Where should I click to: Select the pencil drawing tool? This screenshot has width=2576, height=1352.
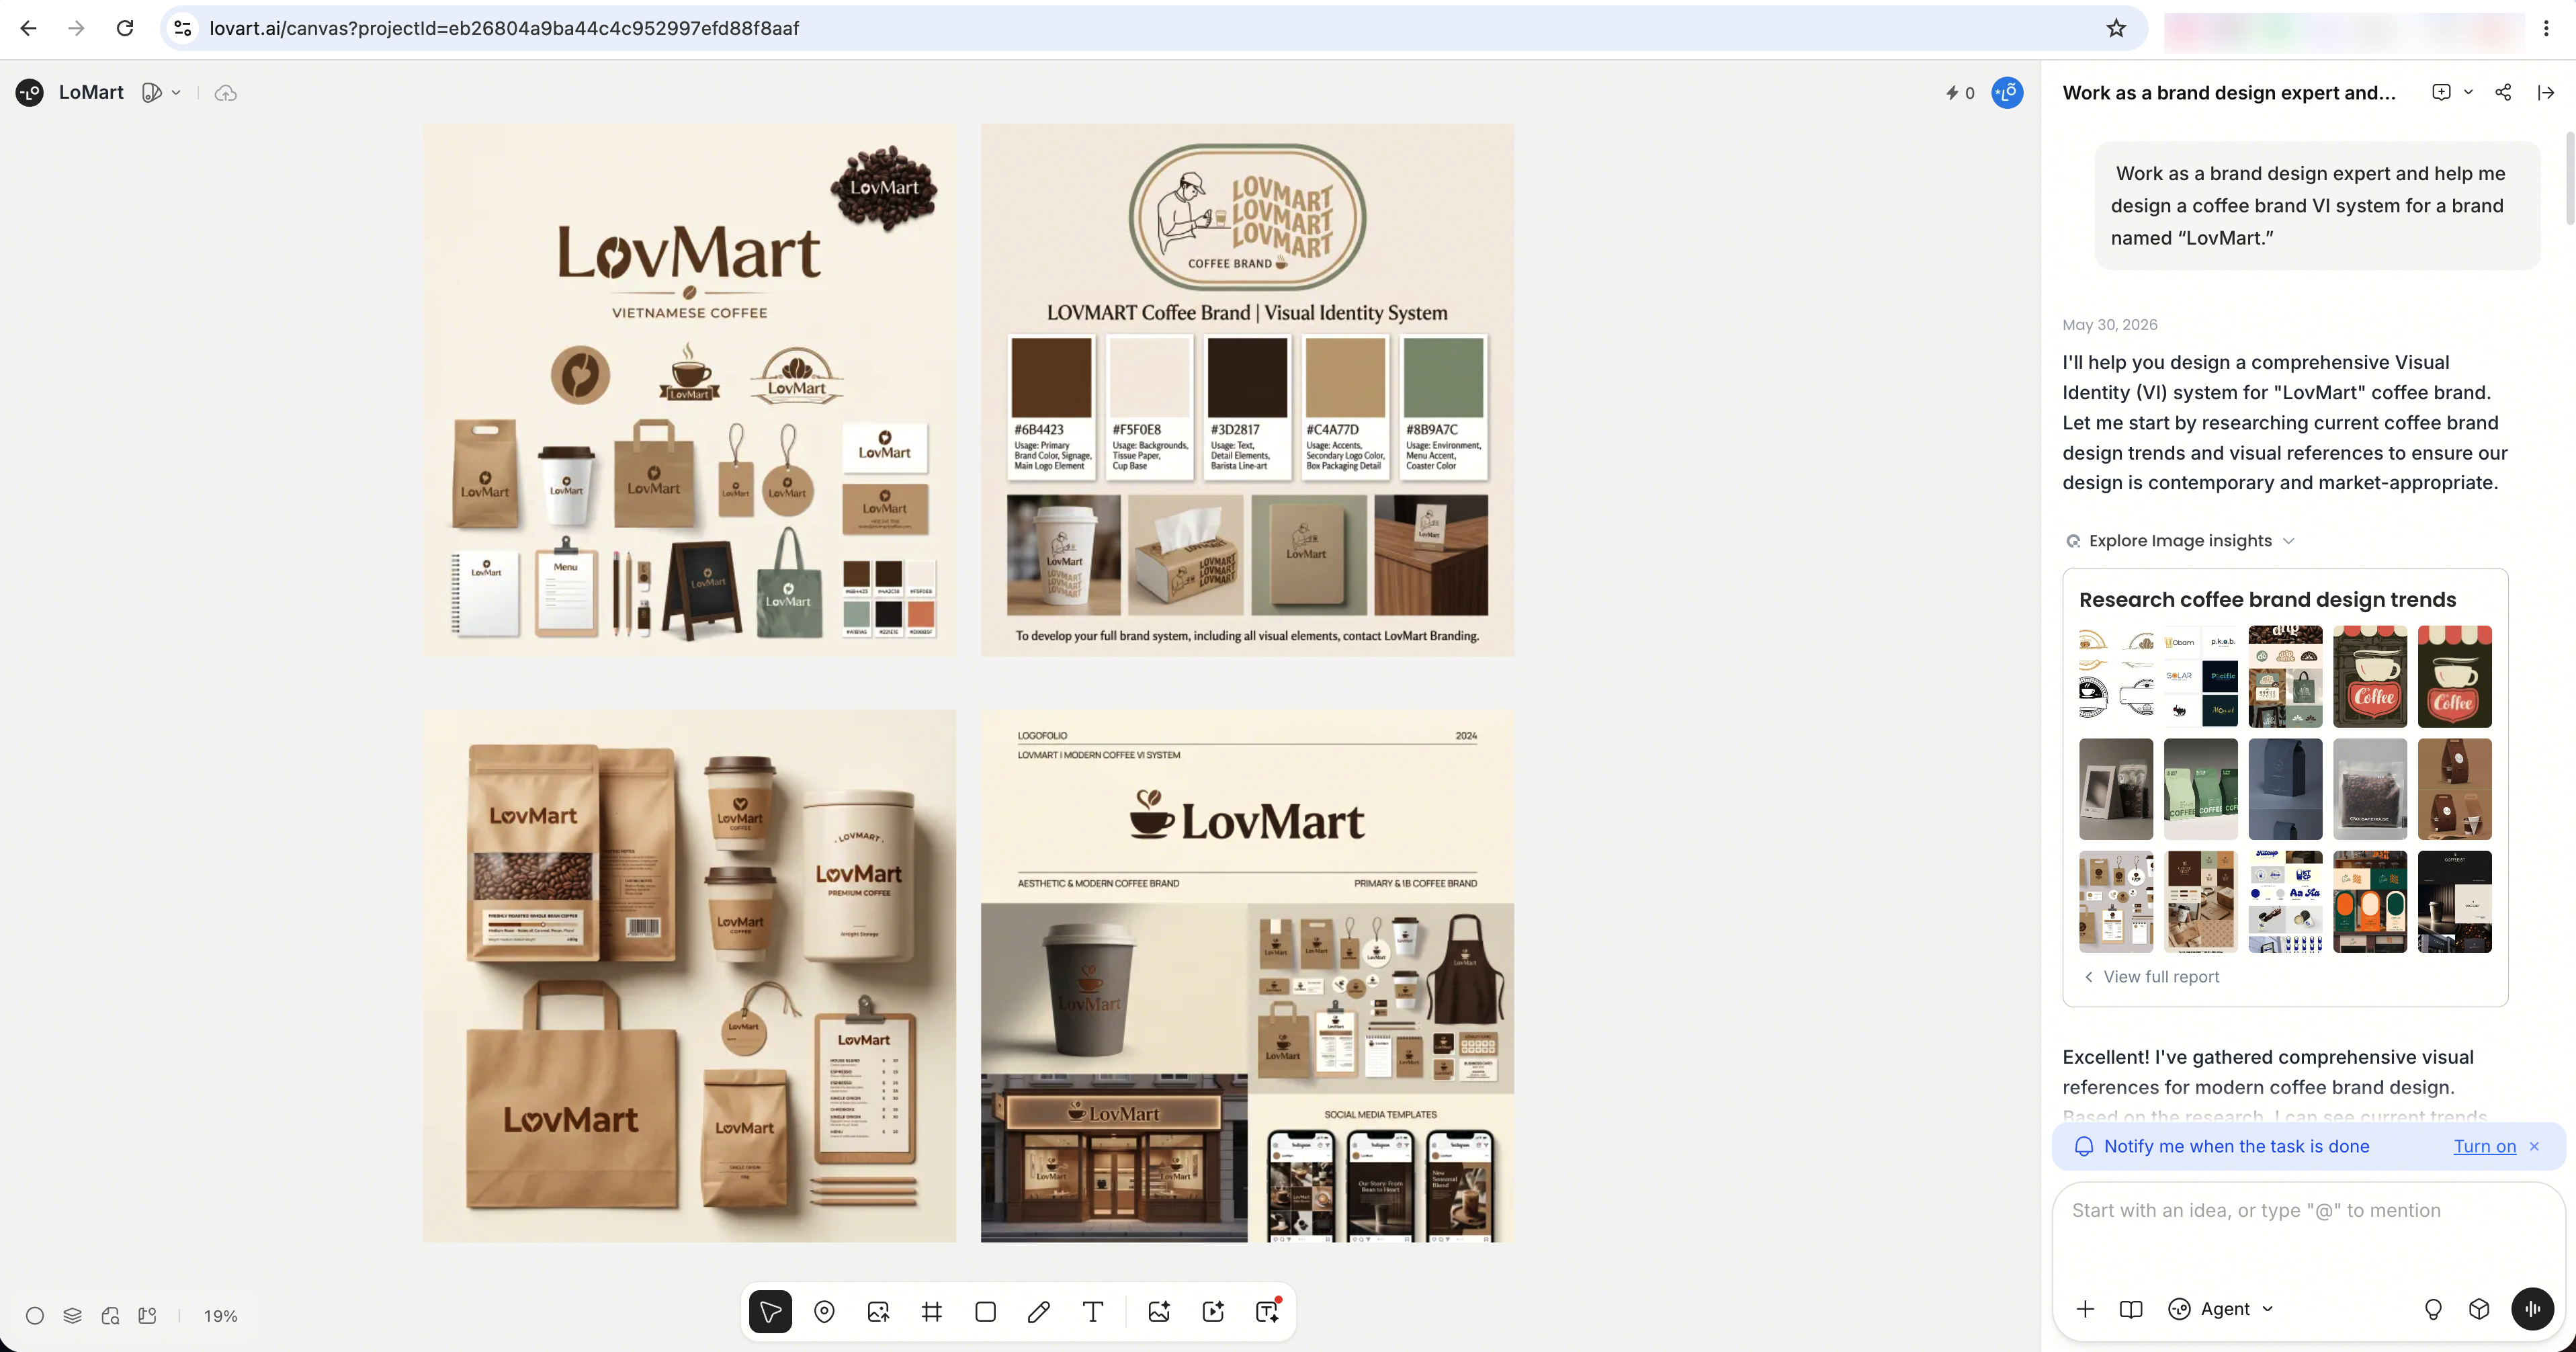point(1039,1311)
